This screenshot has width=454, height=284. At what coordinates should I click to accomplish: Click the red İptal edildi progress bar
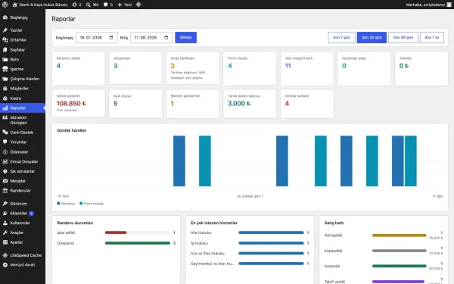click(116, 233)
